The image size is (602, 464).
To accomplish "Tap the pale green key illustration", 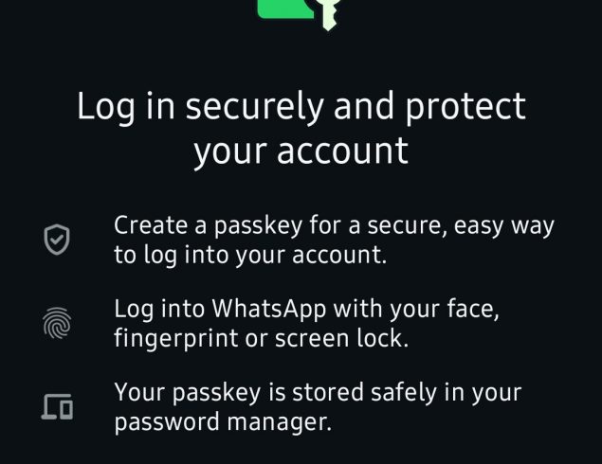I will (331, 14).
